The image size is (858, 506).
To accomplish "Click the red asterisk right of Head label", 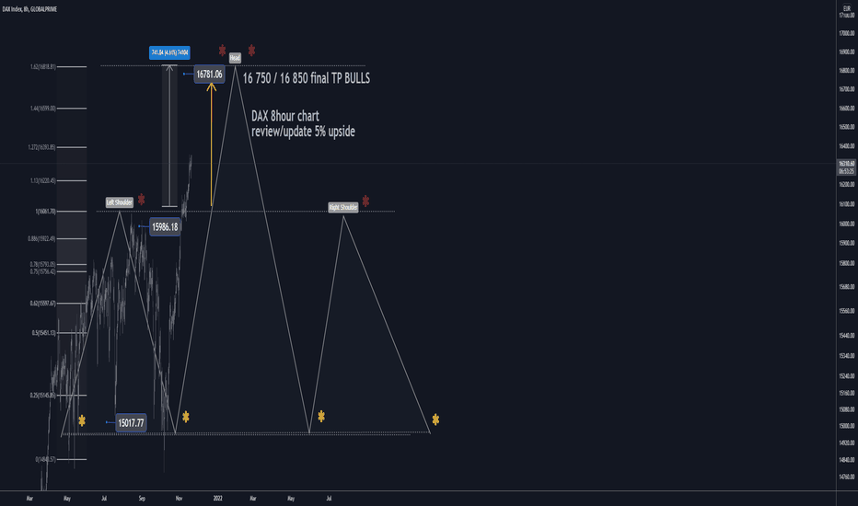I will point(251,51).
